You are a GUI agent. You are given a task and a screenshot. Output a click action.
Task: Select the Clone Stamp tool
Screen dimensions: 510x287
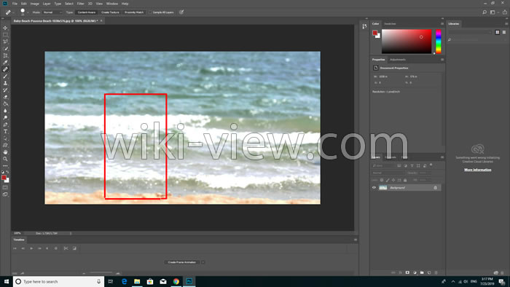point(5,83)
